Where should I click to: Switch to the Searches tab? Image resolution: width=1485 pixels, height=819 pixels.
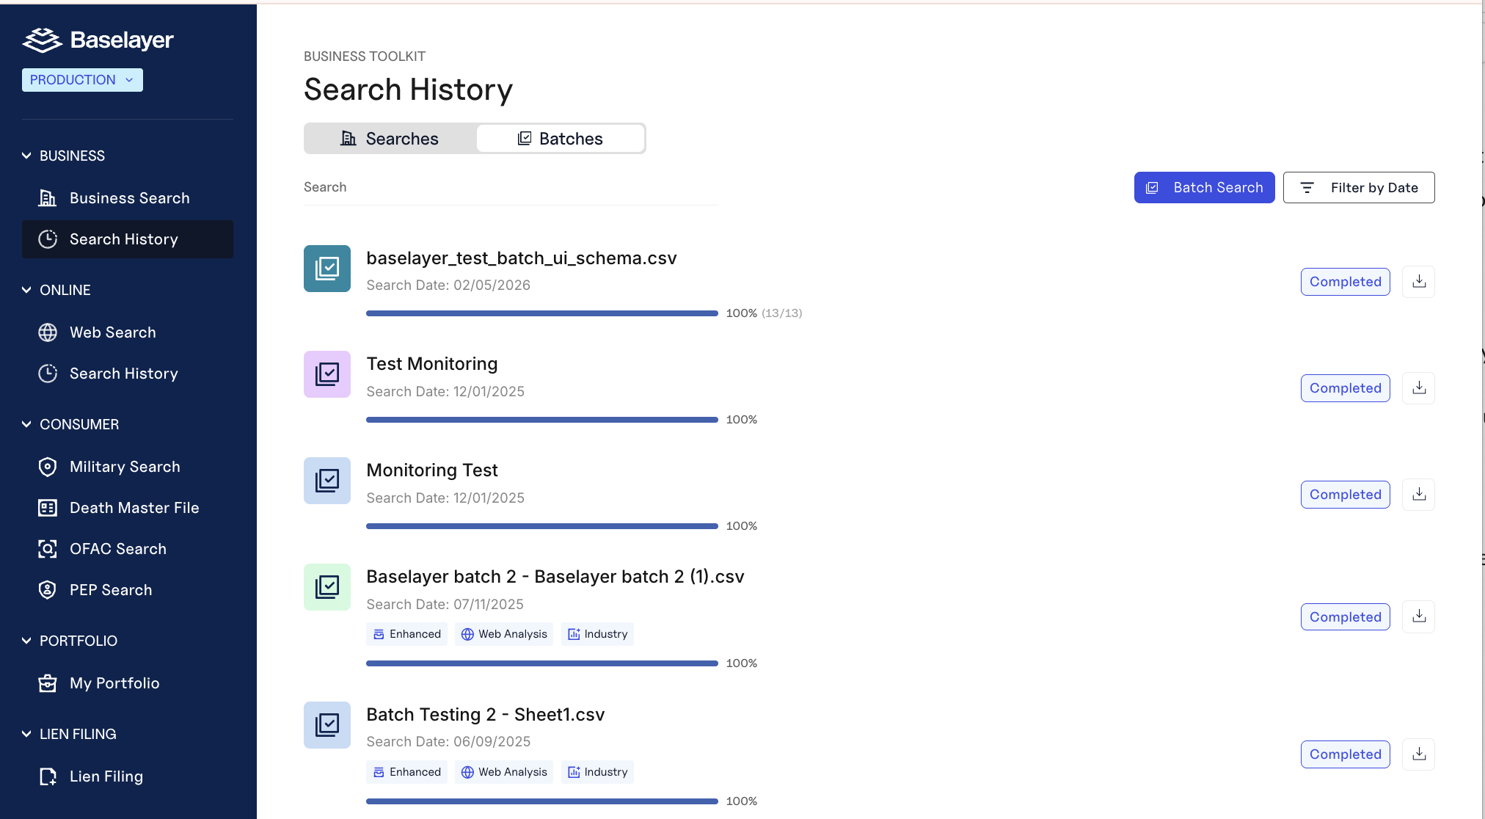390,139
